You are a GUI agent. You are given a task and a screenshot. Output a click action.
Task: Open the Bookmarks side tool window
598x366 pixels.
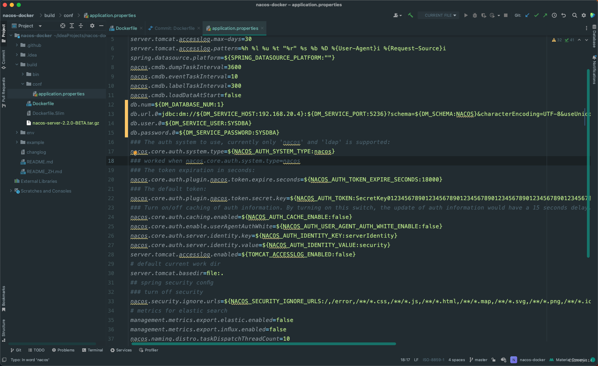pyautogui.click(x=3, y=299)
